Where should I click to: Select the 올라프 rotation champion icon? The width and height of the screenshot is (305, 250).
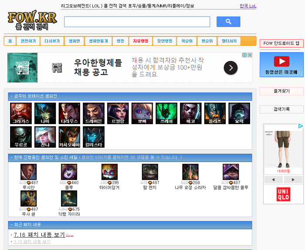point(215,113)
